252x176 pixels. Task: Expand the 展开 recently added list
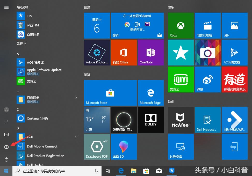pyautogui.click(x=21, y=44)
